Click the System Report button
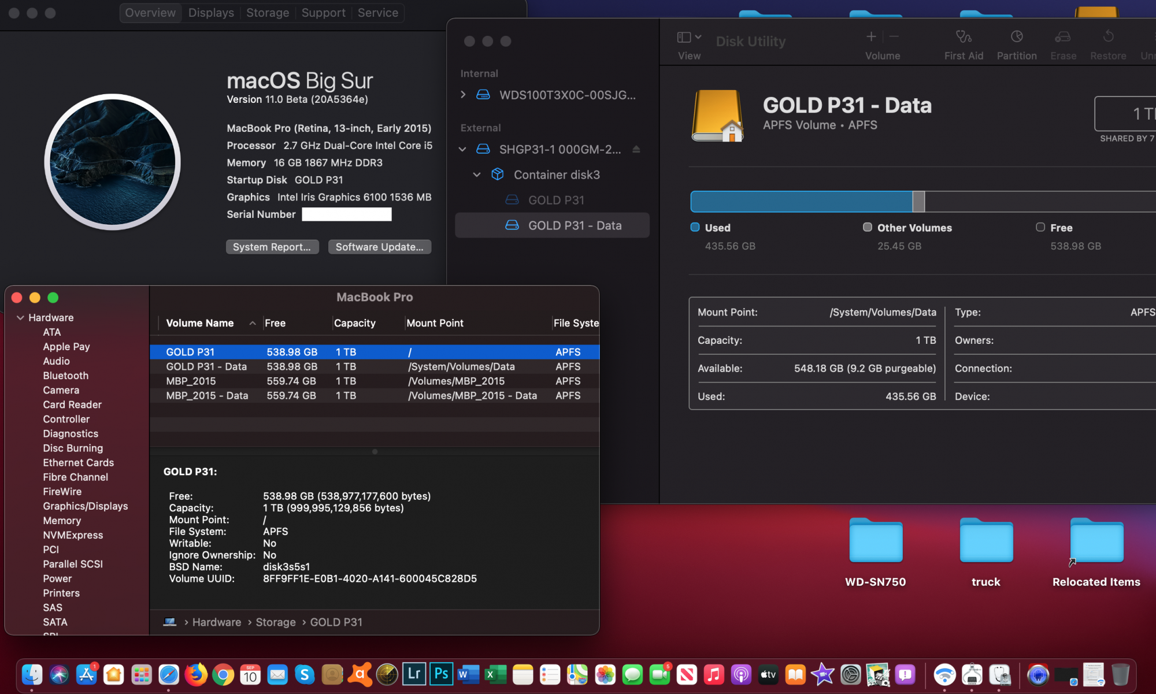This screenshot has height=694, width=1156. [x=272, y=247]
